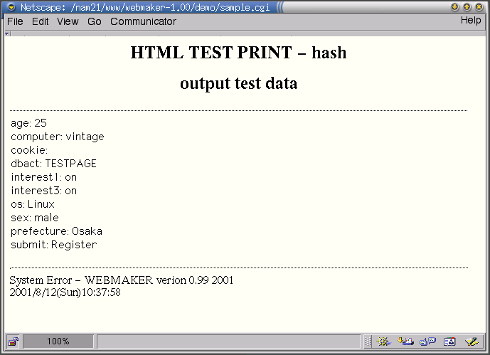Launch Composer from the component bar
The image size is (490, 355).
click(471, 341)
